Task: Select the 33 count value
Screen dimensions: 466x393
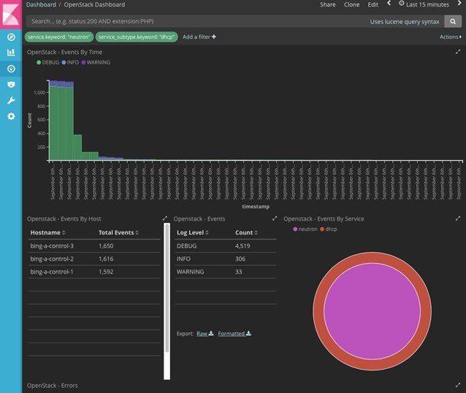Action: pos(238,272)
